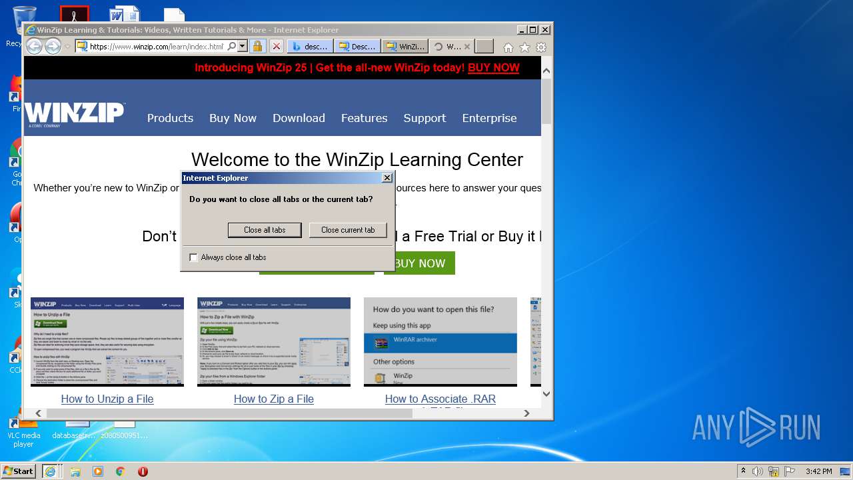Select the VLC media player desktop icon
853x480 pixels.
[x=23, y=433]
